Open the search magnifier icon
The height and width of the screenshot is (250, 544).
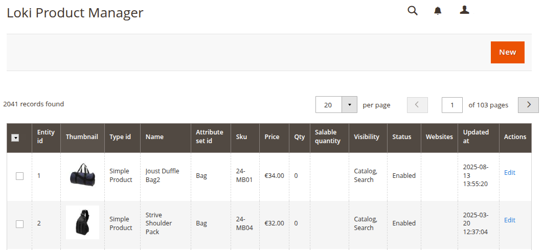[412, 11]
